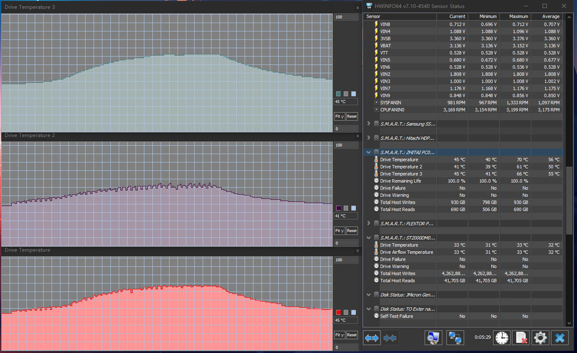This screenshot has width=577, height=353.
Task: Click Reset in the red Drive Temperature graph
Action: pos(352,335)
